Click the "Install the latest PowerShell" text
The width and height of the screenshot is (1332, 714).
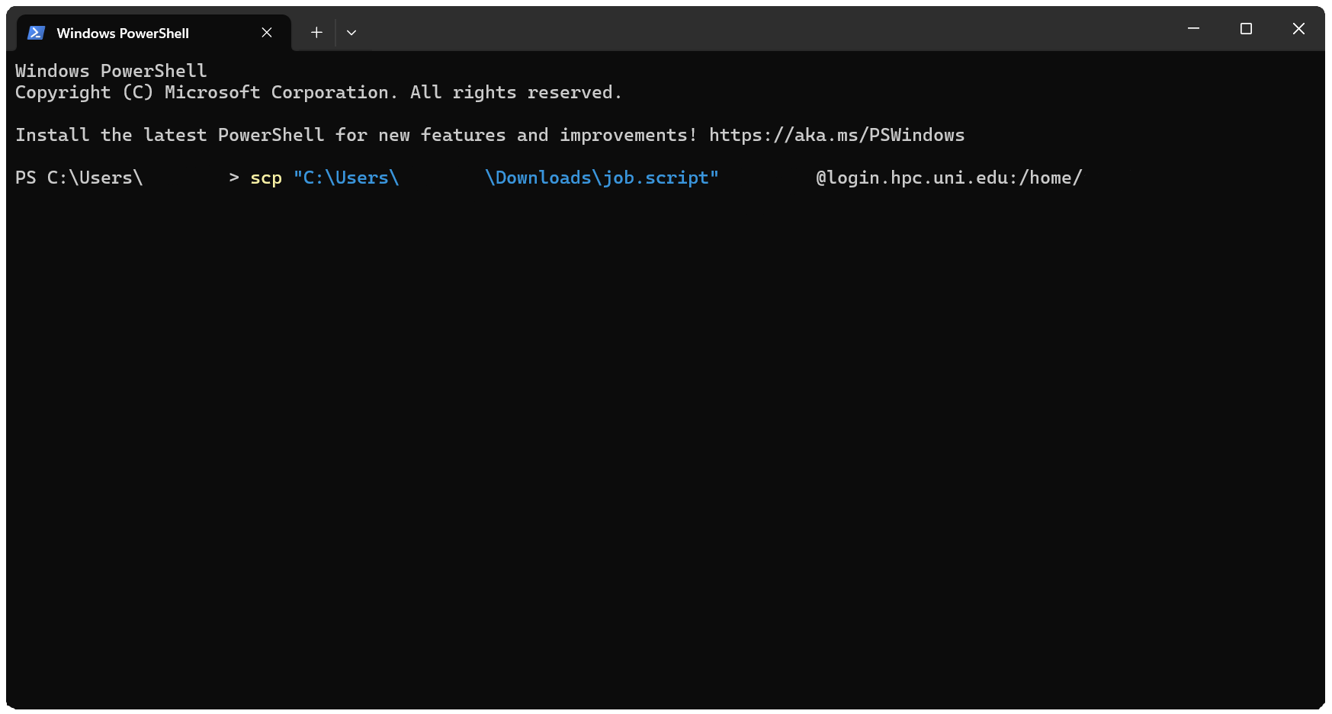click(x=169, y=136)
